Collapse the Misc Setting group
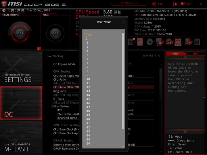Screen dimensions: 207x155 click(x=52, y=106)
